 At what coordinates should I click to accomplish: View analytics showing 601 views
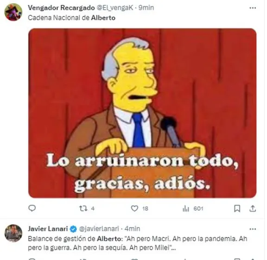coord(193,209)
